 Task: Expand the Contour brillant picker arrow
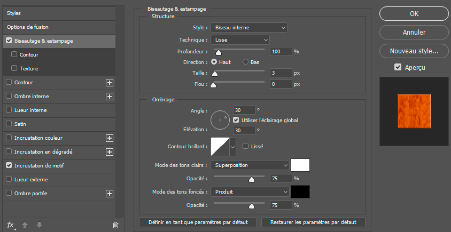(232, 146)
